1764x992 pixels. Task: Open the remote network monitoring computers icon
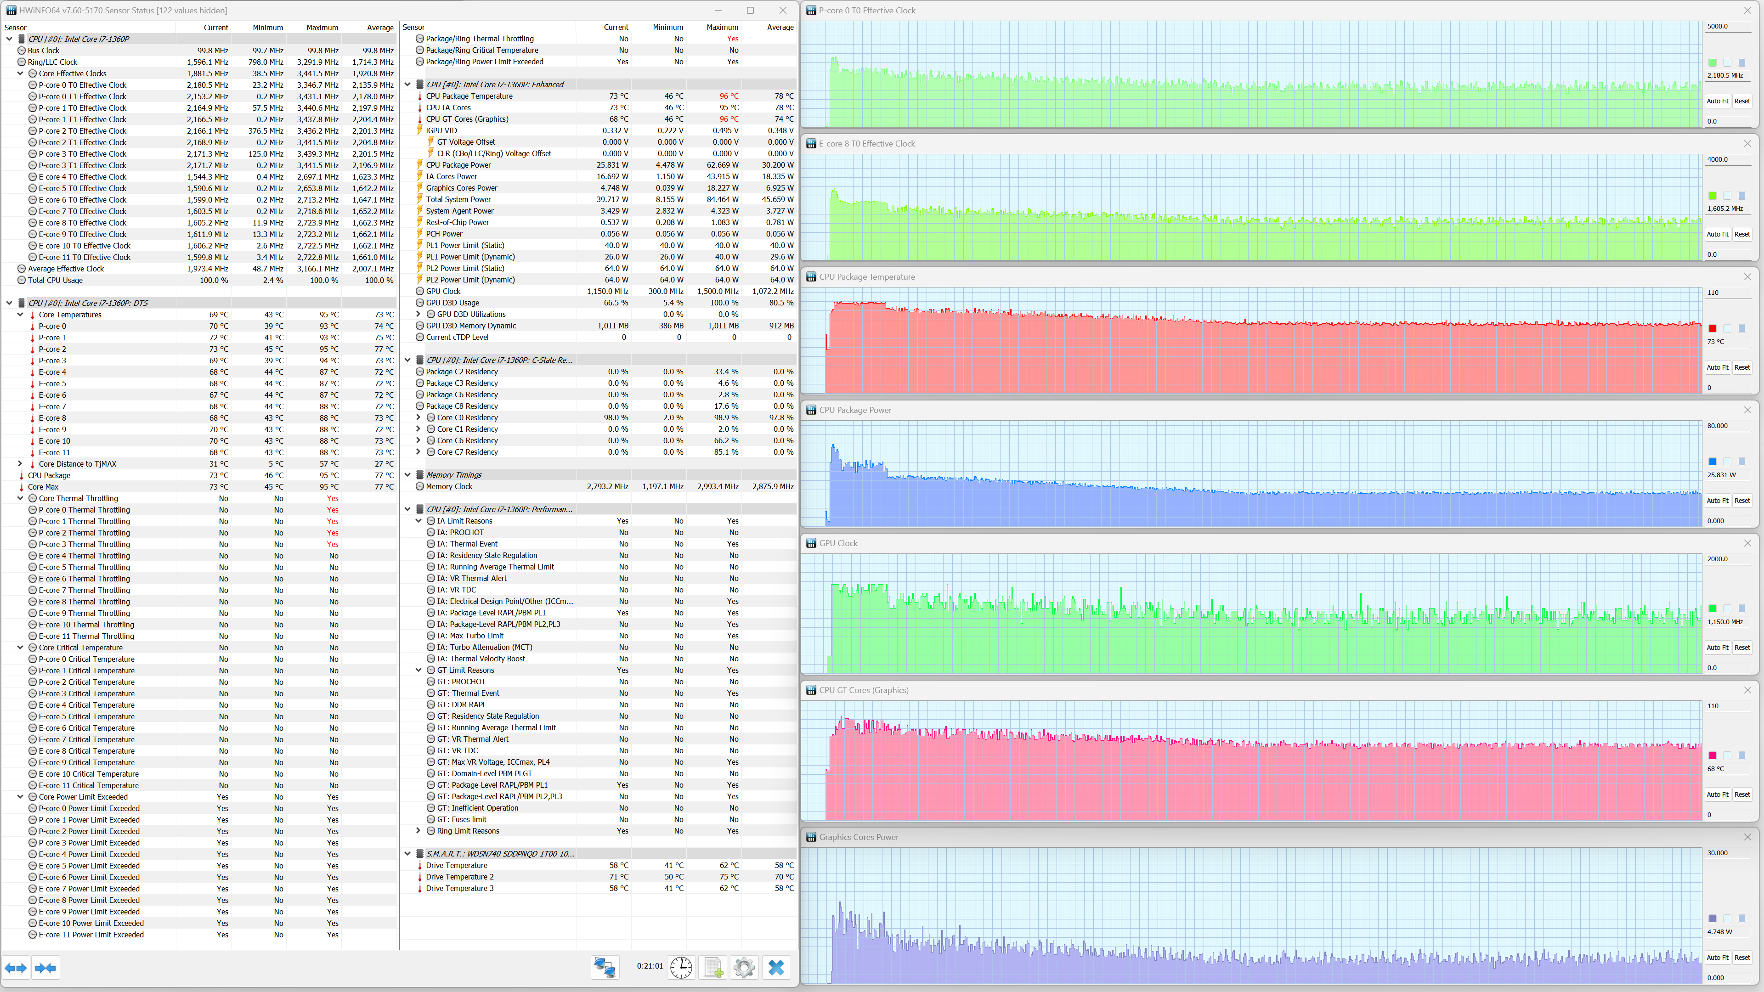605,967
